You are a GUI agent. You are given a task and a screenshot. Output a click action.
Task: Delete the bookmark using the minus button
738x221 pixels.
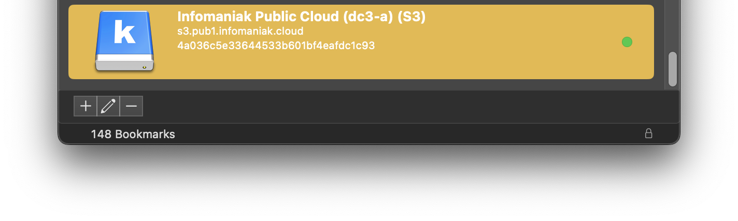[x=131, y=106]
